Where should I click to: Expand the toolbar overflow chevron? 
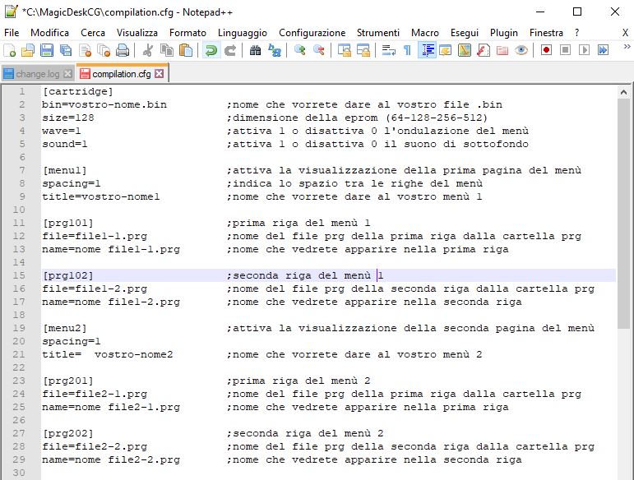[627, 47]
